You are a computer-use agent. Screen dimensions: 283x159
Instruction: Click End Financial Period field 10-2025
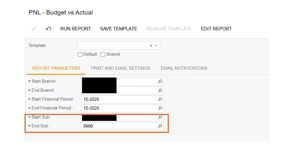[x=122, y=108]
